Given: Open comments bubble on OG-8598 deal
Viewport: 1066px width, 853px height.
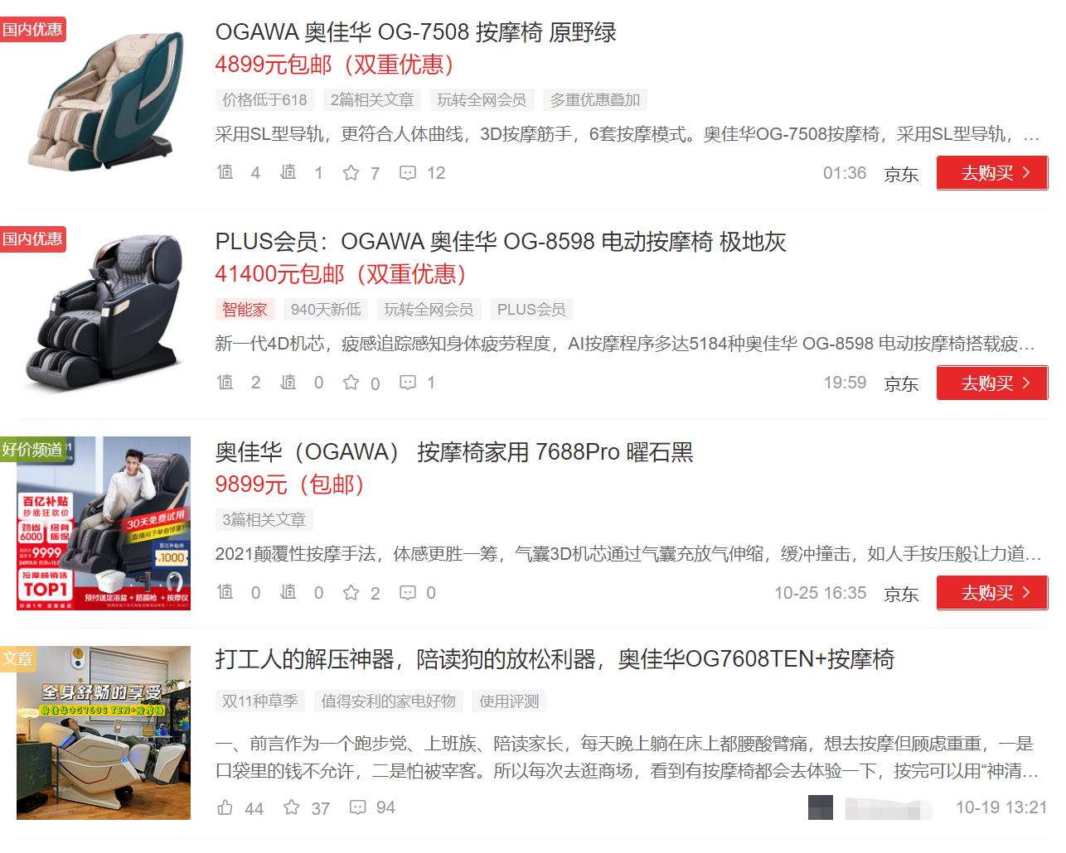Looking at the screenshot, I should coord(408,383).
